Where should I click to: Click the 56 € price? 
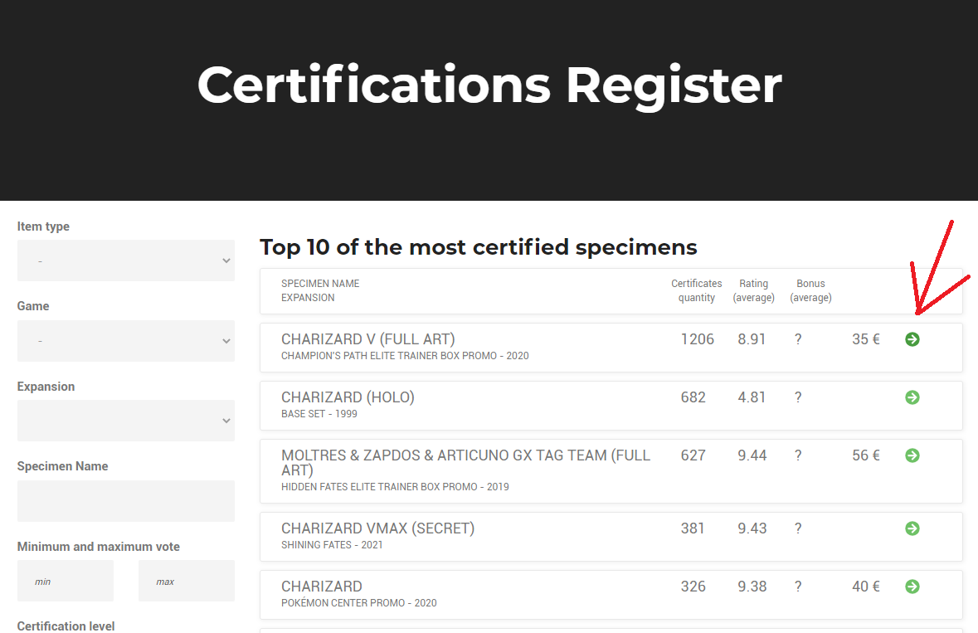point(866,455)
